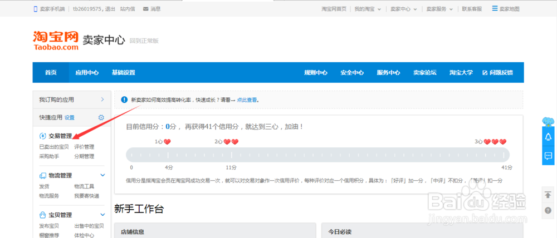This screenshot has width=557, height=238.
Task: Click the 卖家地图 menu icon
Action: (x=495, y=8)
